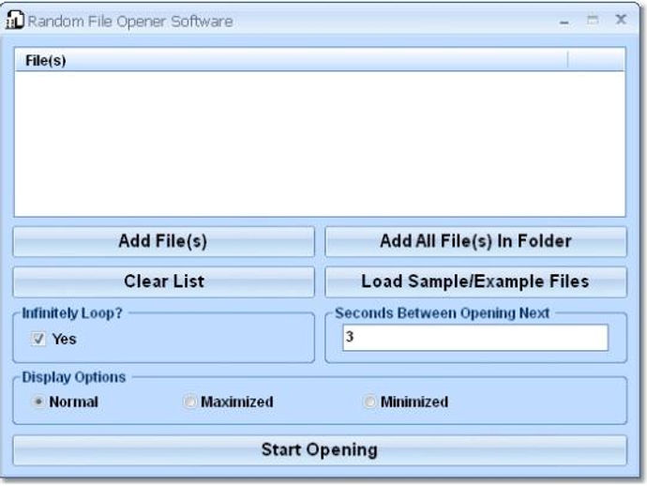Viewport: 647px width, 486px height.
Task: Toggle the Infinitely Loop Yes checkbox
Action: pyautogui.click(x=38, y=339)
